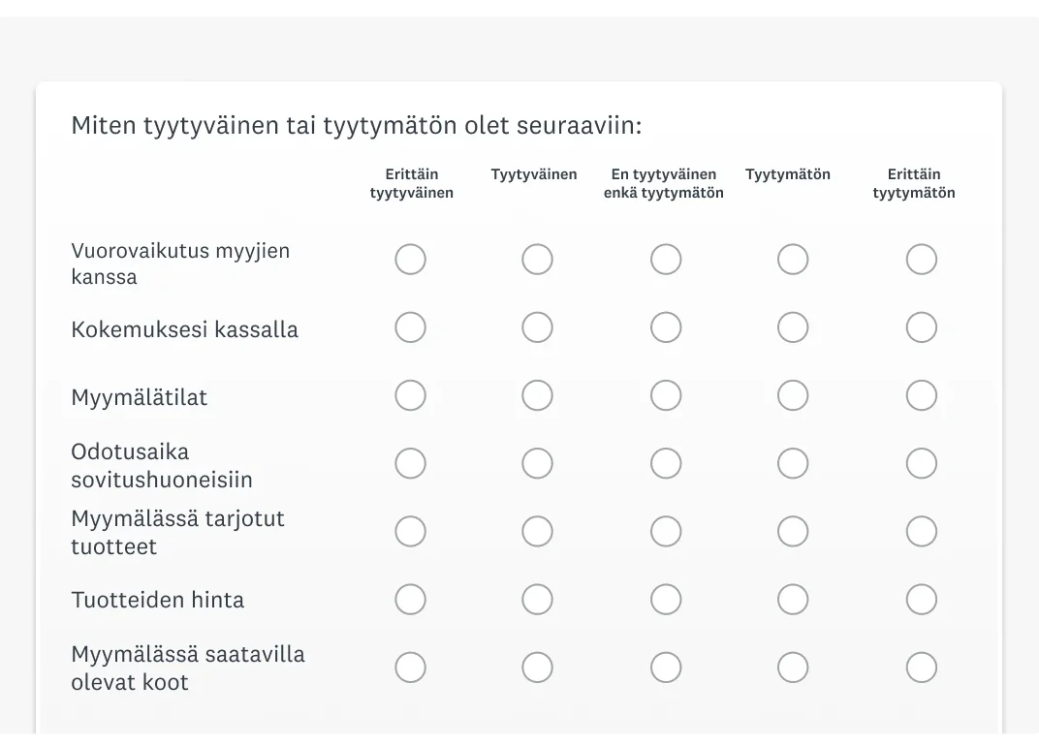This screenshot has height=746, width=1039.
Task: Select Erittäin tyytyväinen for Myymälätilat
Action: coord(410,395)
